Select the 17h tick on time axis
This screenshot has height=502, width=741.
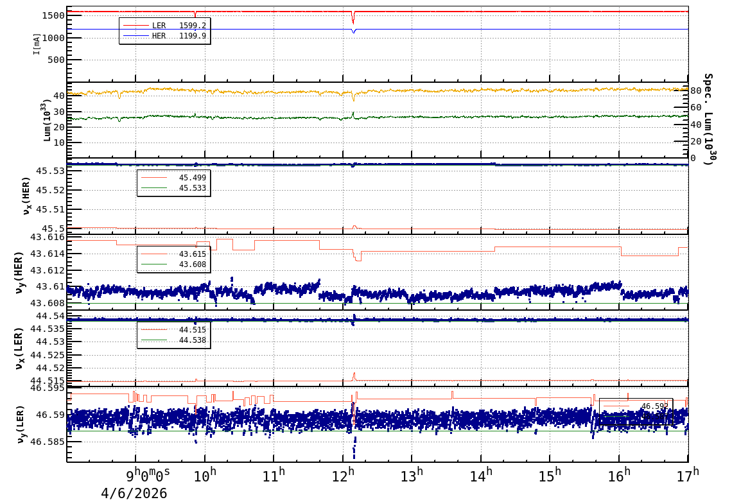pyautogui.click(x=687, y=476)
